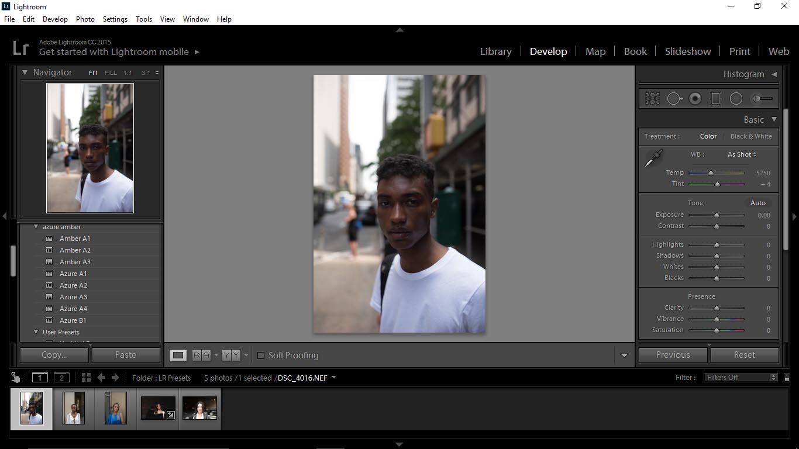Open the Tools menu
This screenshot has width=799, height=449.
coord(144,19)
